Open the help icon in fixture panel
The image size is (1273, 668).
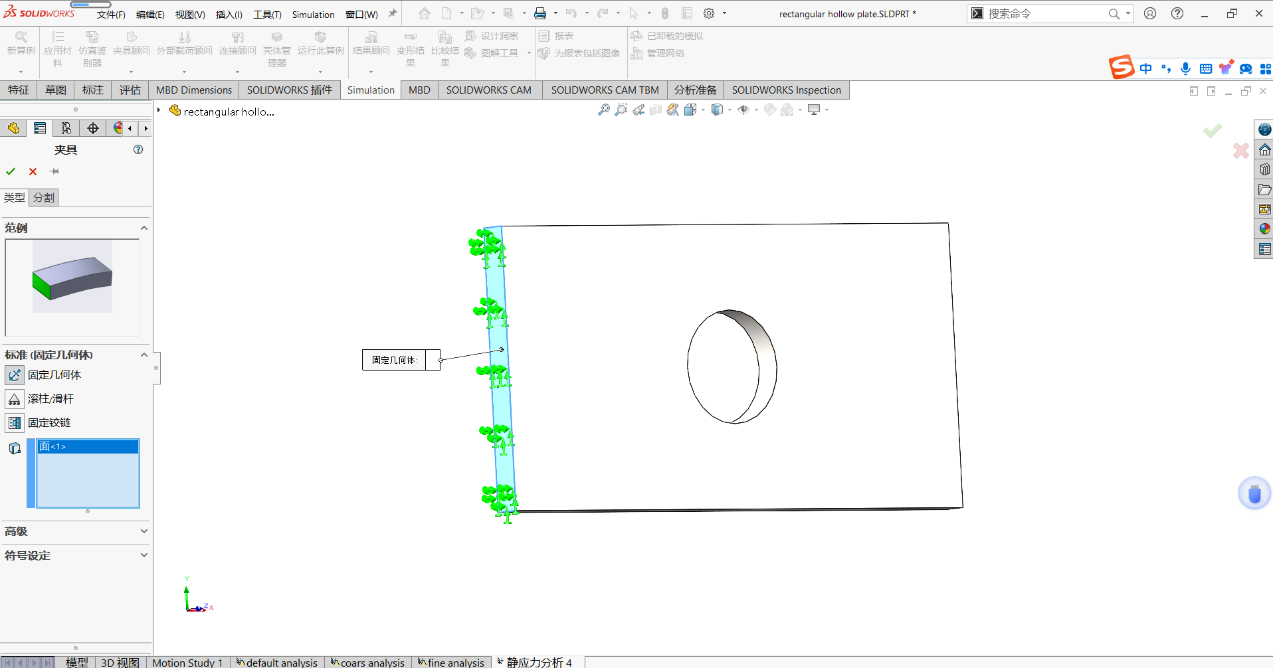pos(138,149)
